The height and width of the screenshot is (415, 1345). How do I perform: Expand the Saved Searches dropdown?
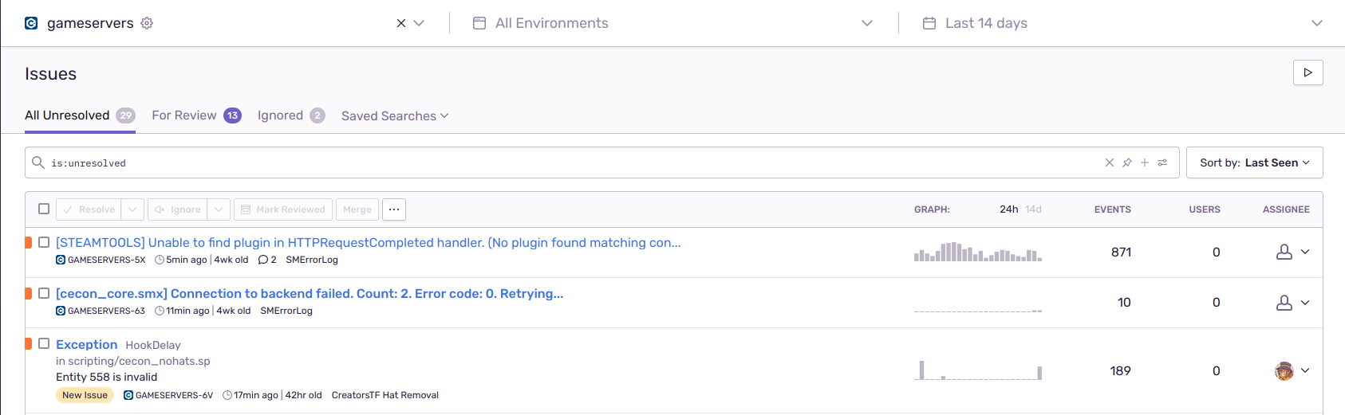click(395, 115)
